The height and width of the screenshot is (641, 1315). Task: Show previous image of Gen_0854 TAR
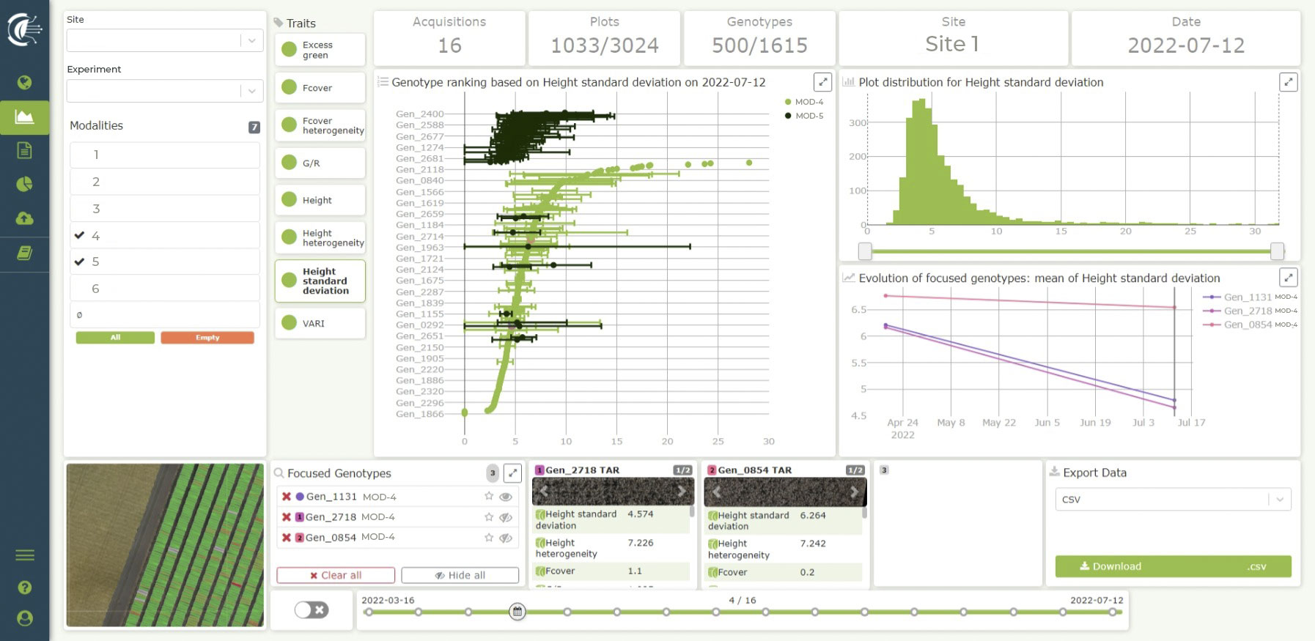tap(716, 492)
